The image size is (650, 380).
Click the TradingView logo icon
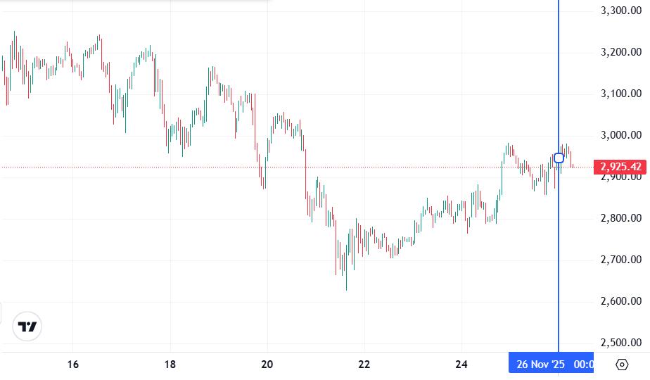tap(28, 327)
